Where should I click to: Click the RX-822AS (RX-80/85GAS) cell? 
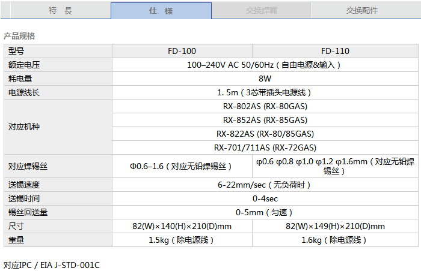click(x=265, y=134)
